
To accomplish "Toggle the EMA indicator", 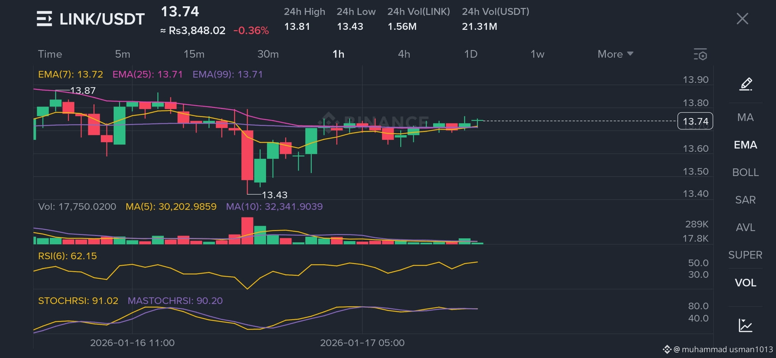I will tap(745, 145).
